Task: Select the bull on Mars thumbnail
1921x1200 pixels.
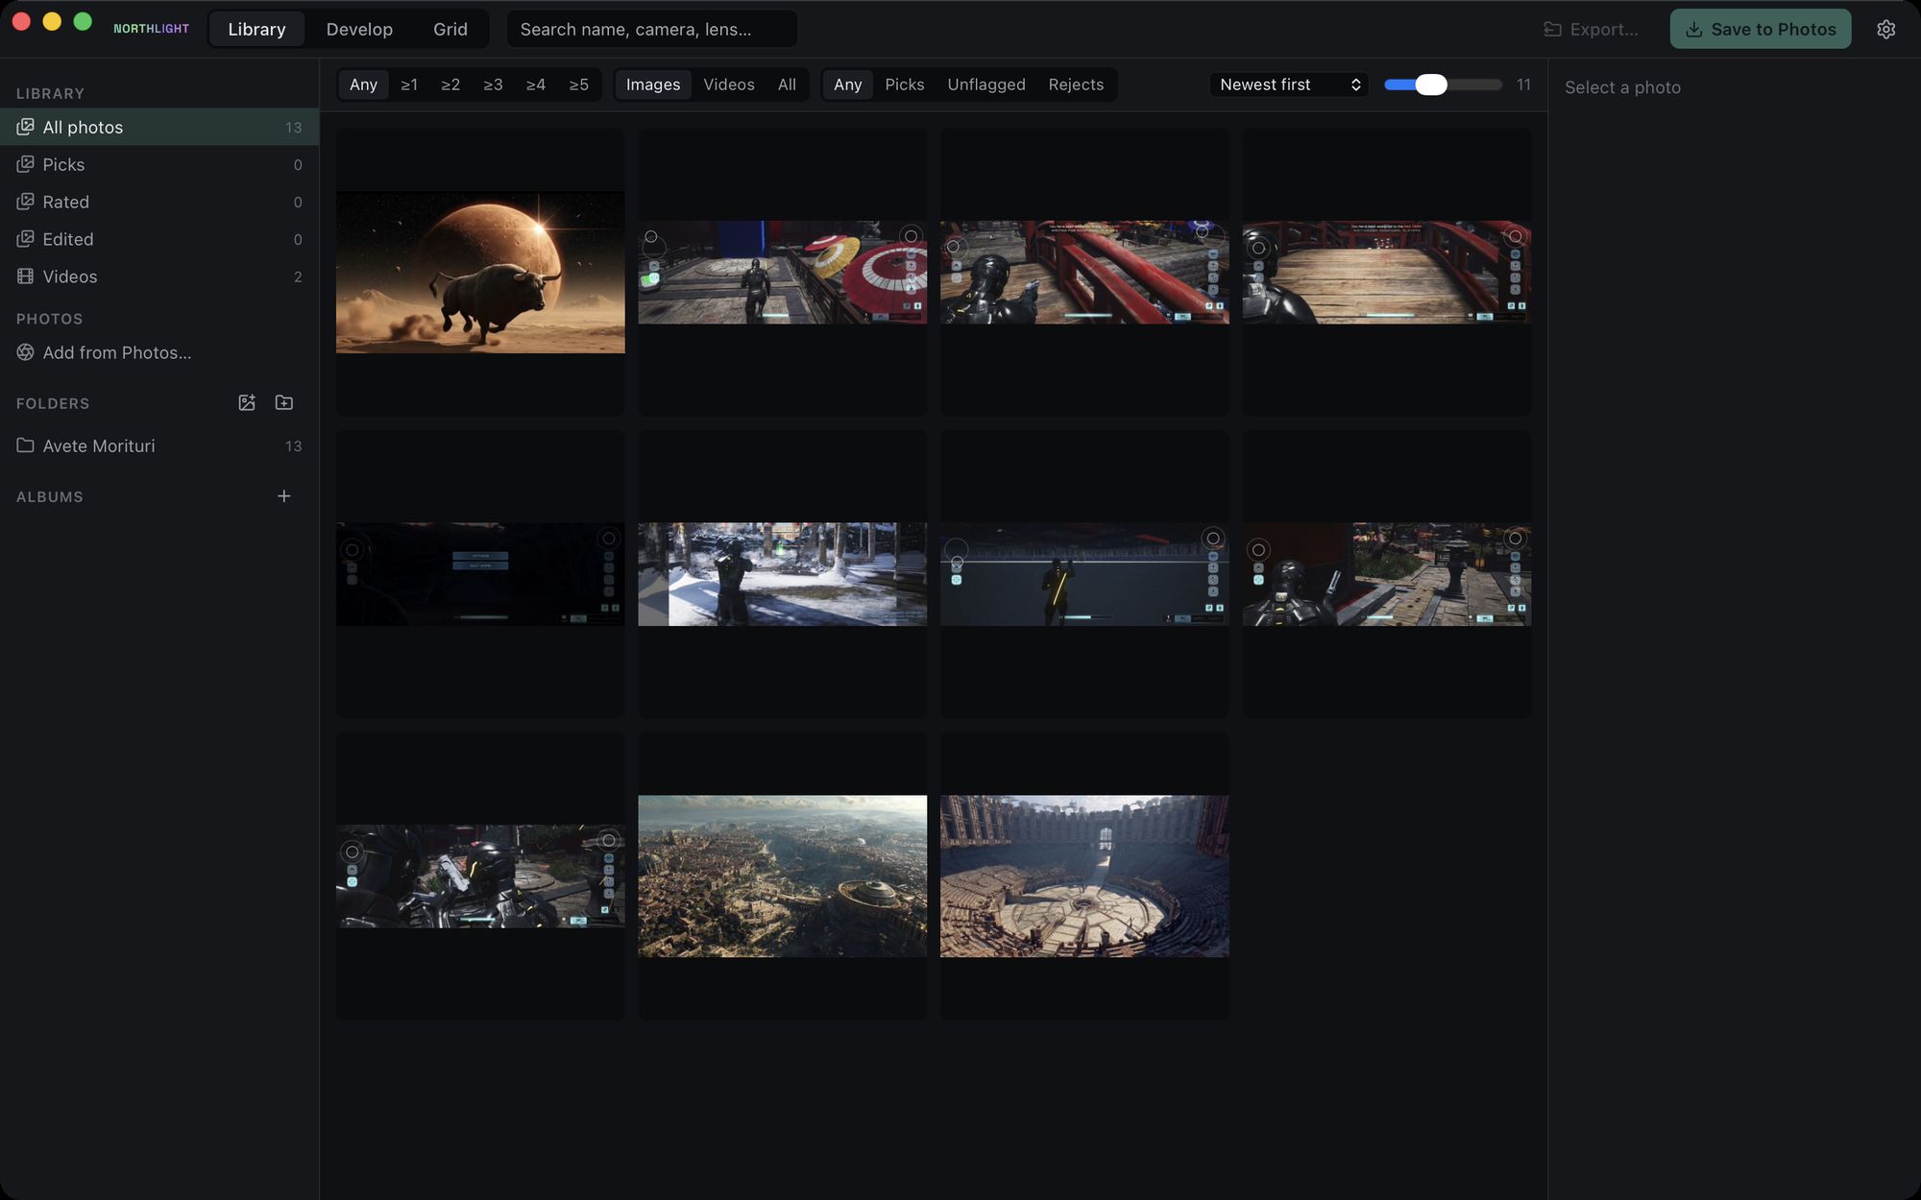Action: point(480,272)
